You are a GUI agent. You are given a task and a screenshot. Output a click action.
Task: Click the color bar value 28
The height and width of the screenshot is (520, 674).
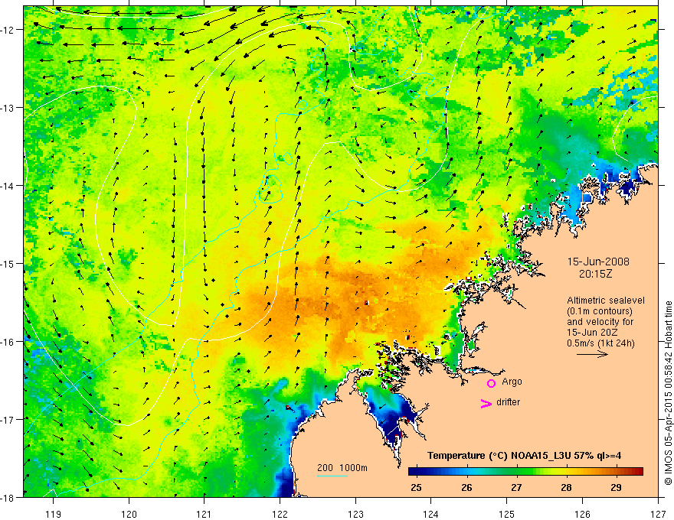click(x=566, y=487)
